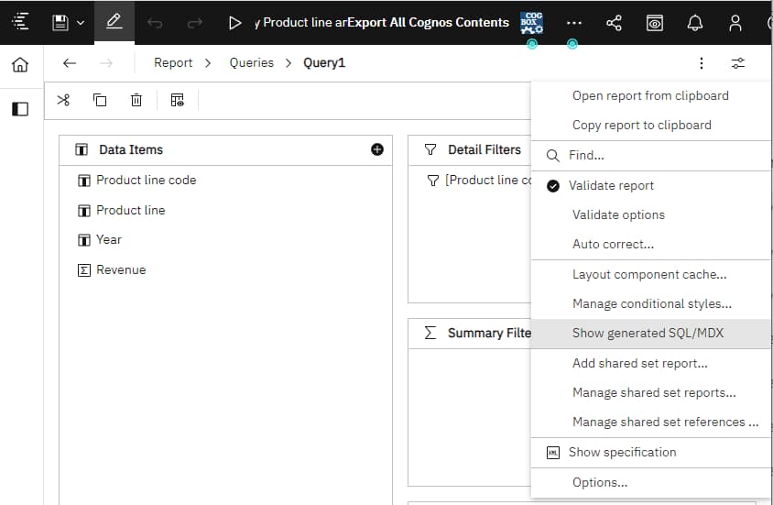This screenshot has width=773, height=505.
Task: Click the Home icon in sidebar
Action: coord(20,64)
